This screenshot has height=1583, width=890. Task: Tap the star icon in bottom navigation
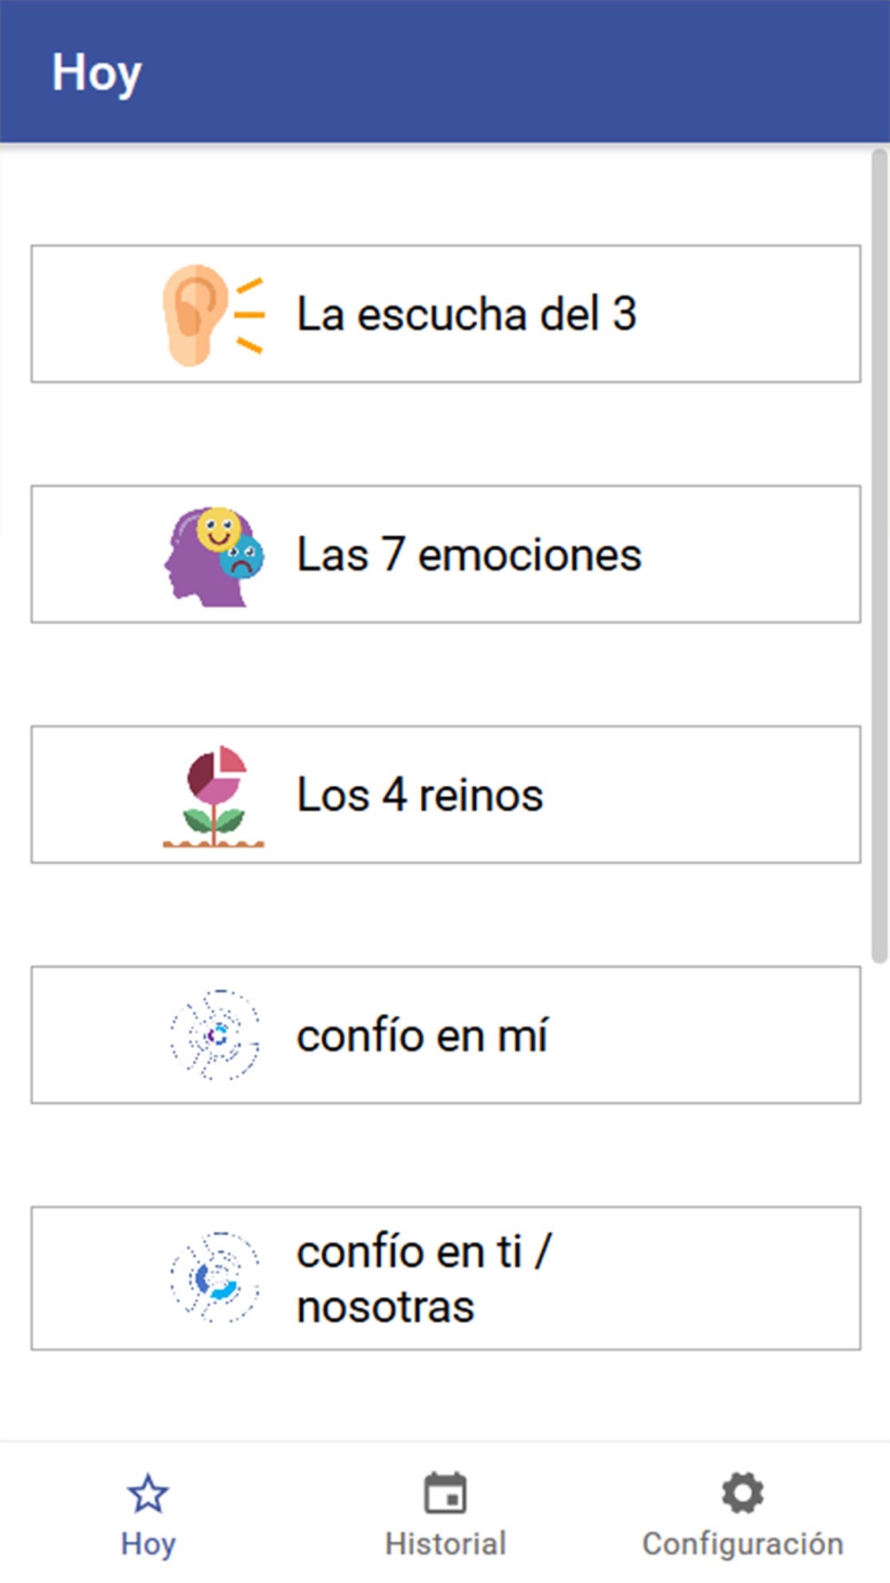click(x=148, y=1493)
